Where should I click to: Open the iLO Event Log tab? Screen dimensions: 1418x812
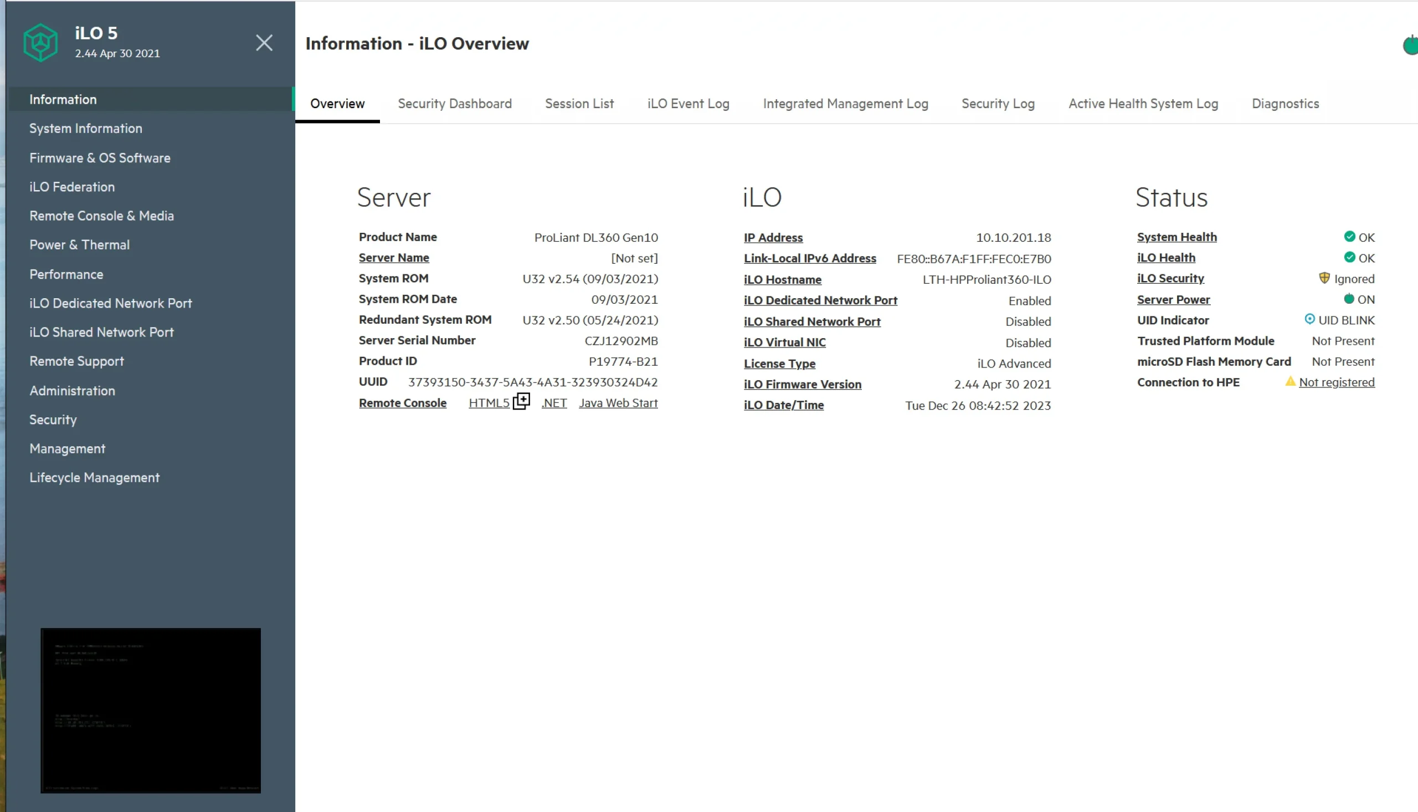point(687,104)
